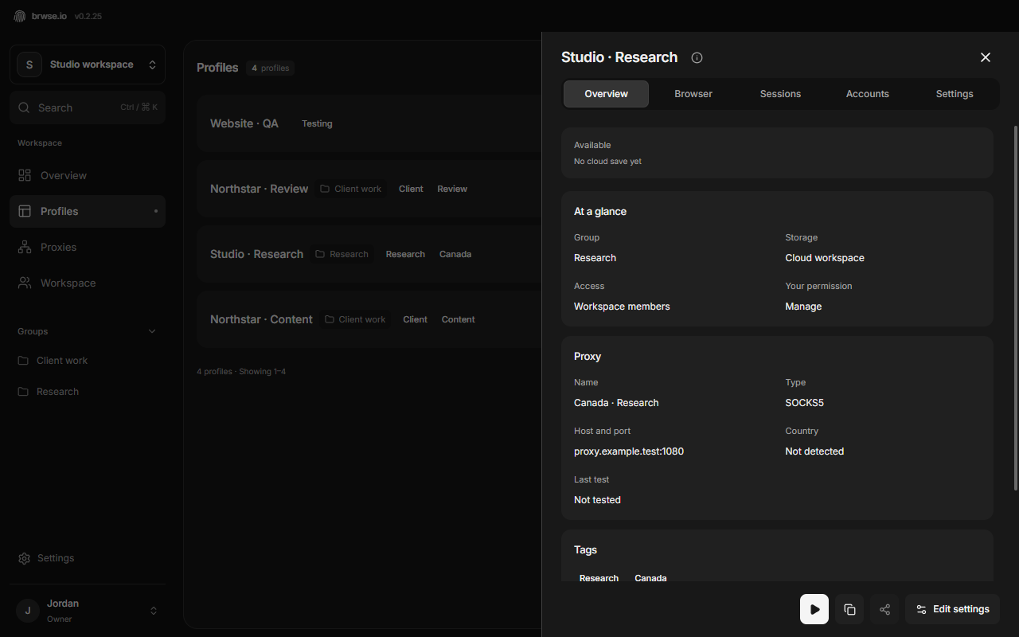Select the Northstar · Review profile name
This screenshot has height=637, width=1019.
(x=259, y=189)
